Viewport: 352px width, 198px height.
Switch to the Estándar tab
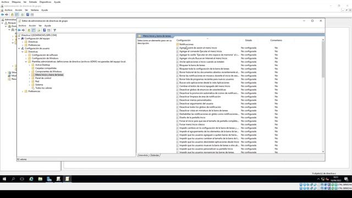point(155,155)
